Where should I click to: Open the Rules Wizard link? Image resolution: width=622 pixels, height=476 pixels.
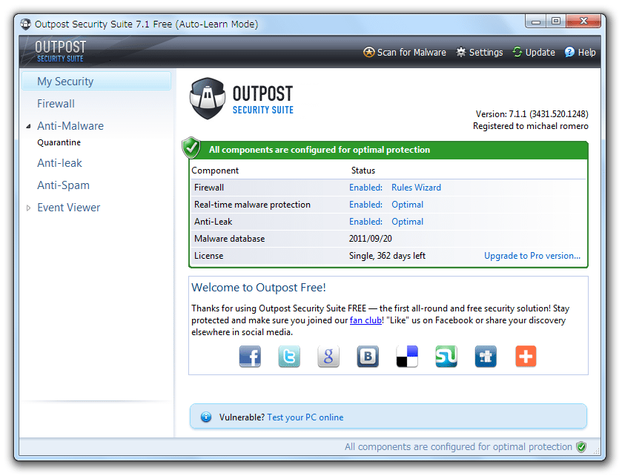coord(416,188)
